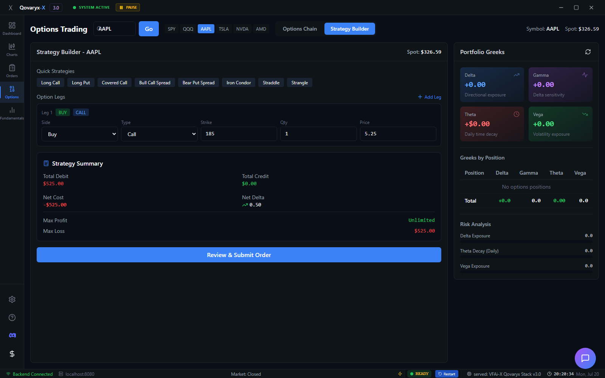
Task: Apply the Long Call quick strategy
Action: (x=51, y=82)
